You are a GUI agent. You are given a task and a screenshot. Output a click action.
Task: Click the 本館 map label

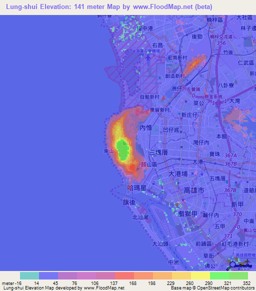221,136
